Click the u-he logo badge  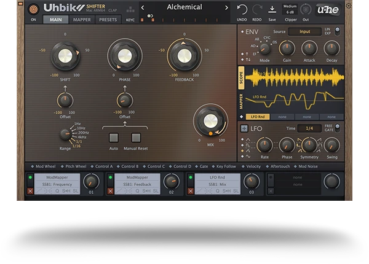click(x=327, y=10)
